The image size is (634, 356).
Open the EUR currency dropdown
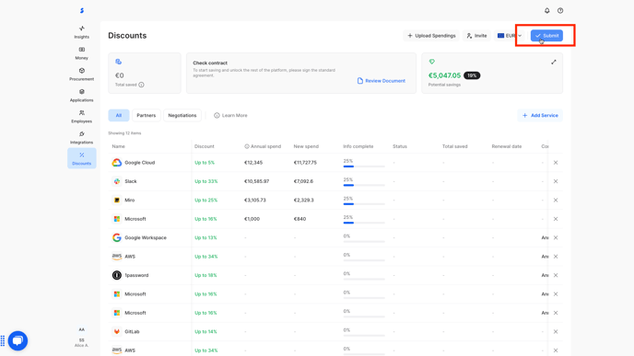click(x=509, y=36)
